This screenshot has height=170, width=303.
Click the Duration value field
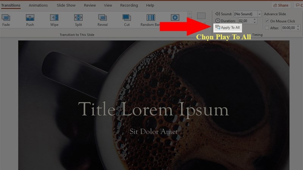[x=245, y=21]
